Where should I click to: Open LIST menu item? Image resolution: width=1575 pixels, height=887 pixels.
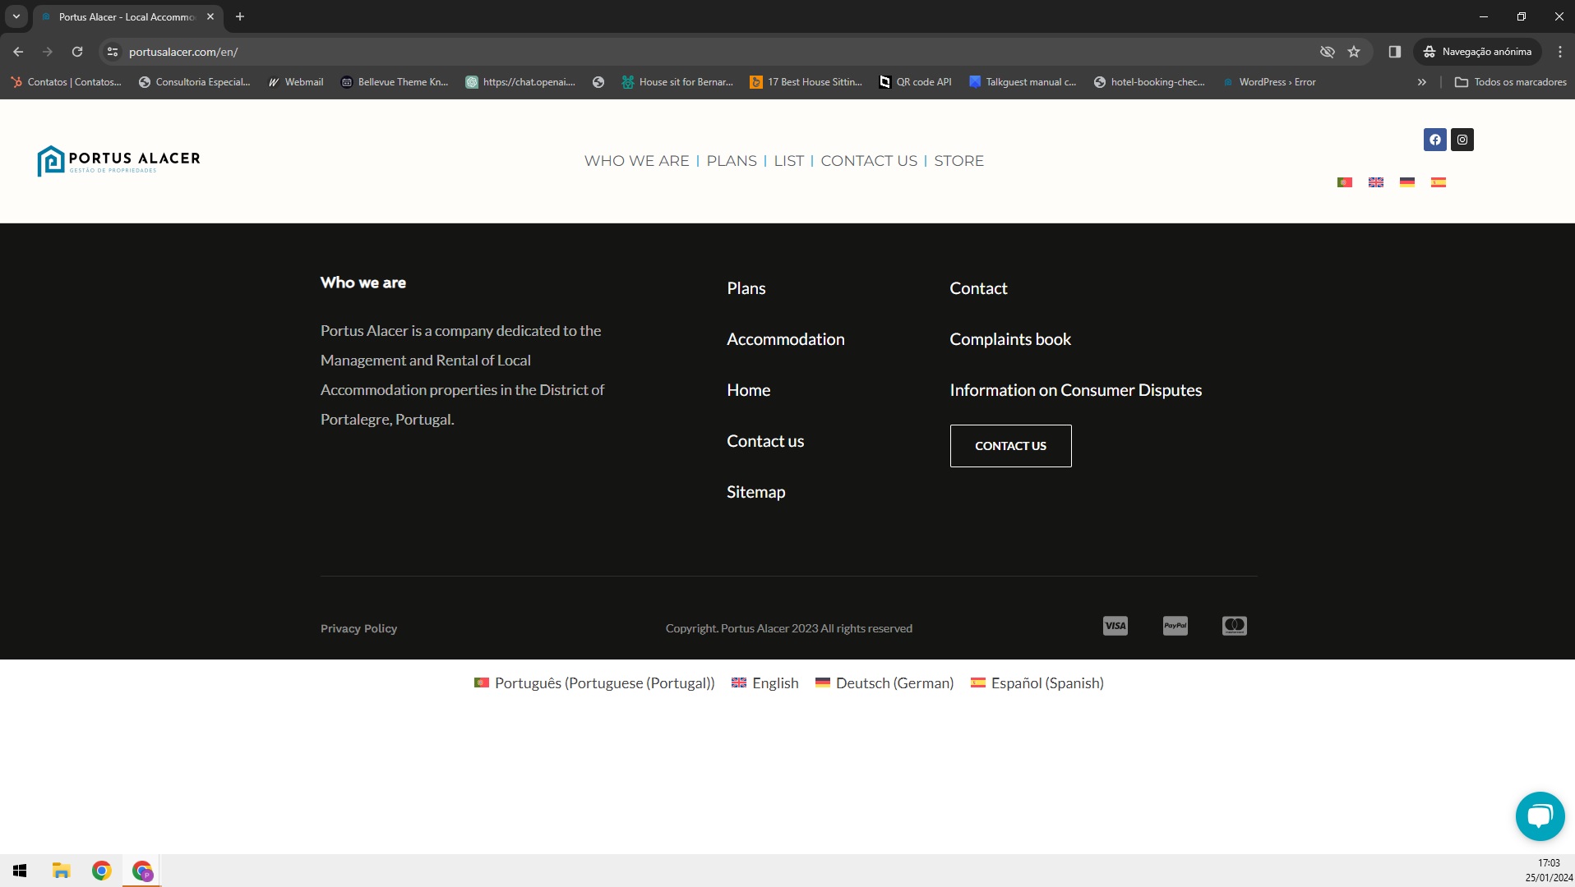(788, 161)
